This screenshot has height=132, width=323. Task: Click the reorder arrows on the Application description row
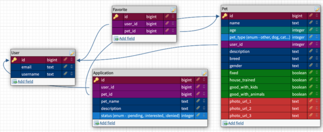pyautogui.click(x=204, y=108)
